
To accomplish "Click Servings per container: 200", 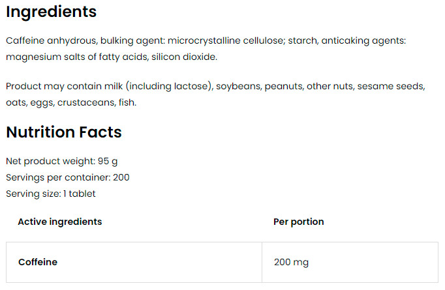I will point(68,177).
